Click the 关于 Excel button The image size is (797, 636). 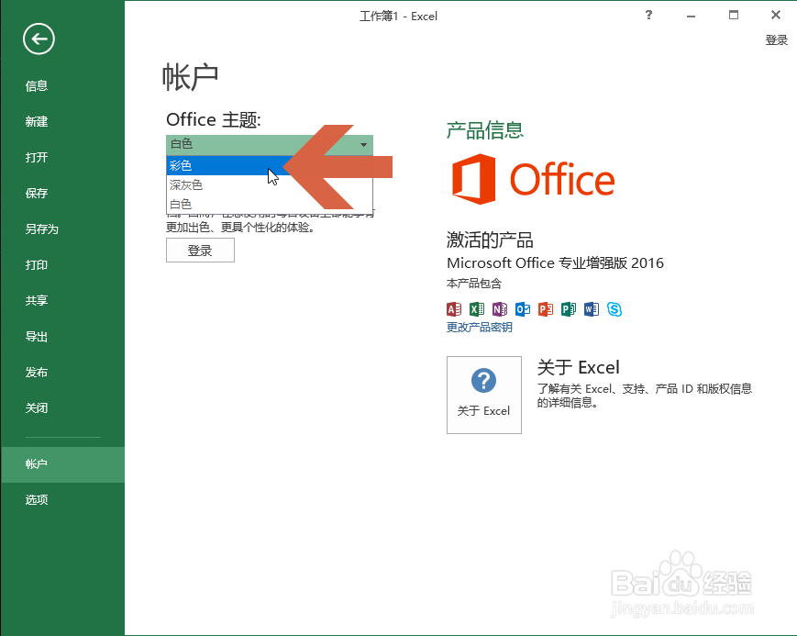pos(484,395)
